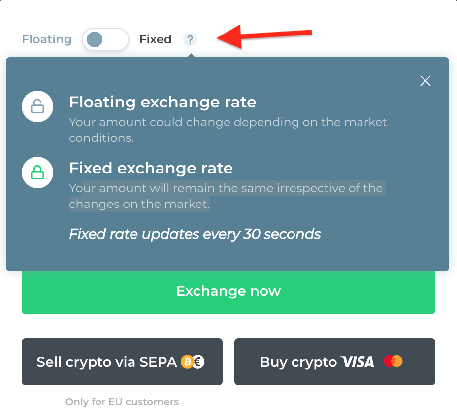Click Buy crypto with Visa button
The image size is (457, 415).
pos(334,362)
